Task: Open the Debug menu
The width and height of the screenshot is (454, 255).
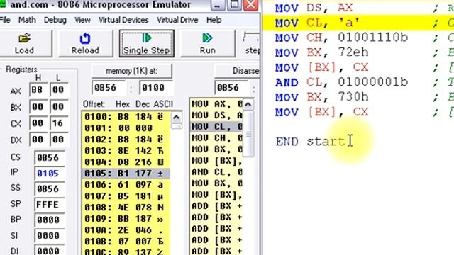Action: 55,20
